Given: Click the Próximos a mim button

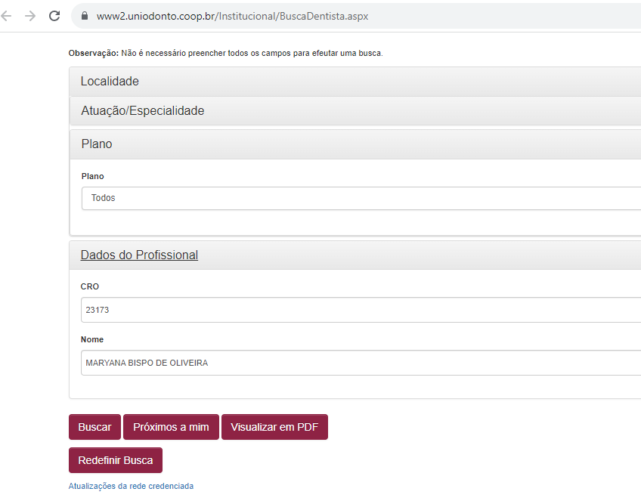Looking at the screenshot, I should click(171, 427).
